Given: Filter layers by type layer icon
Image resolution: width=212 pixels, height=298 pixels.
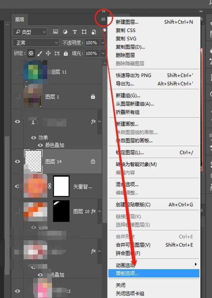Looking at the screenshot, I should pos(75,32).
